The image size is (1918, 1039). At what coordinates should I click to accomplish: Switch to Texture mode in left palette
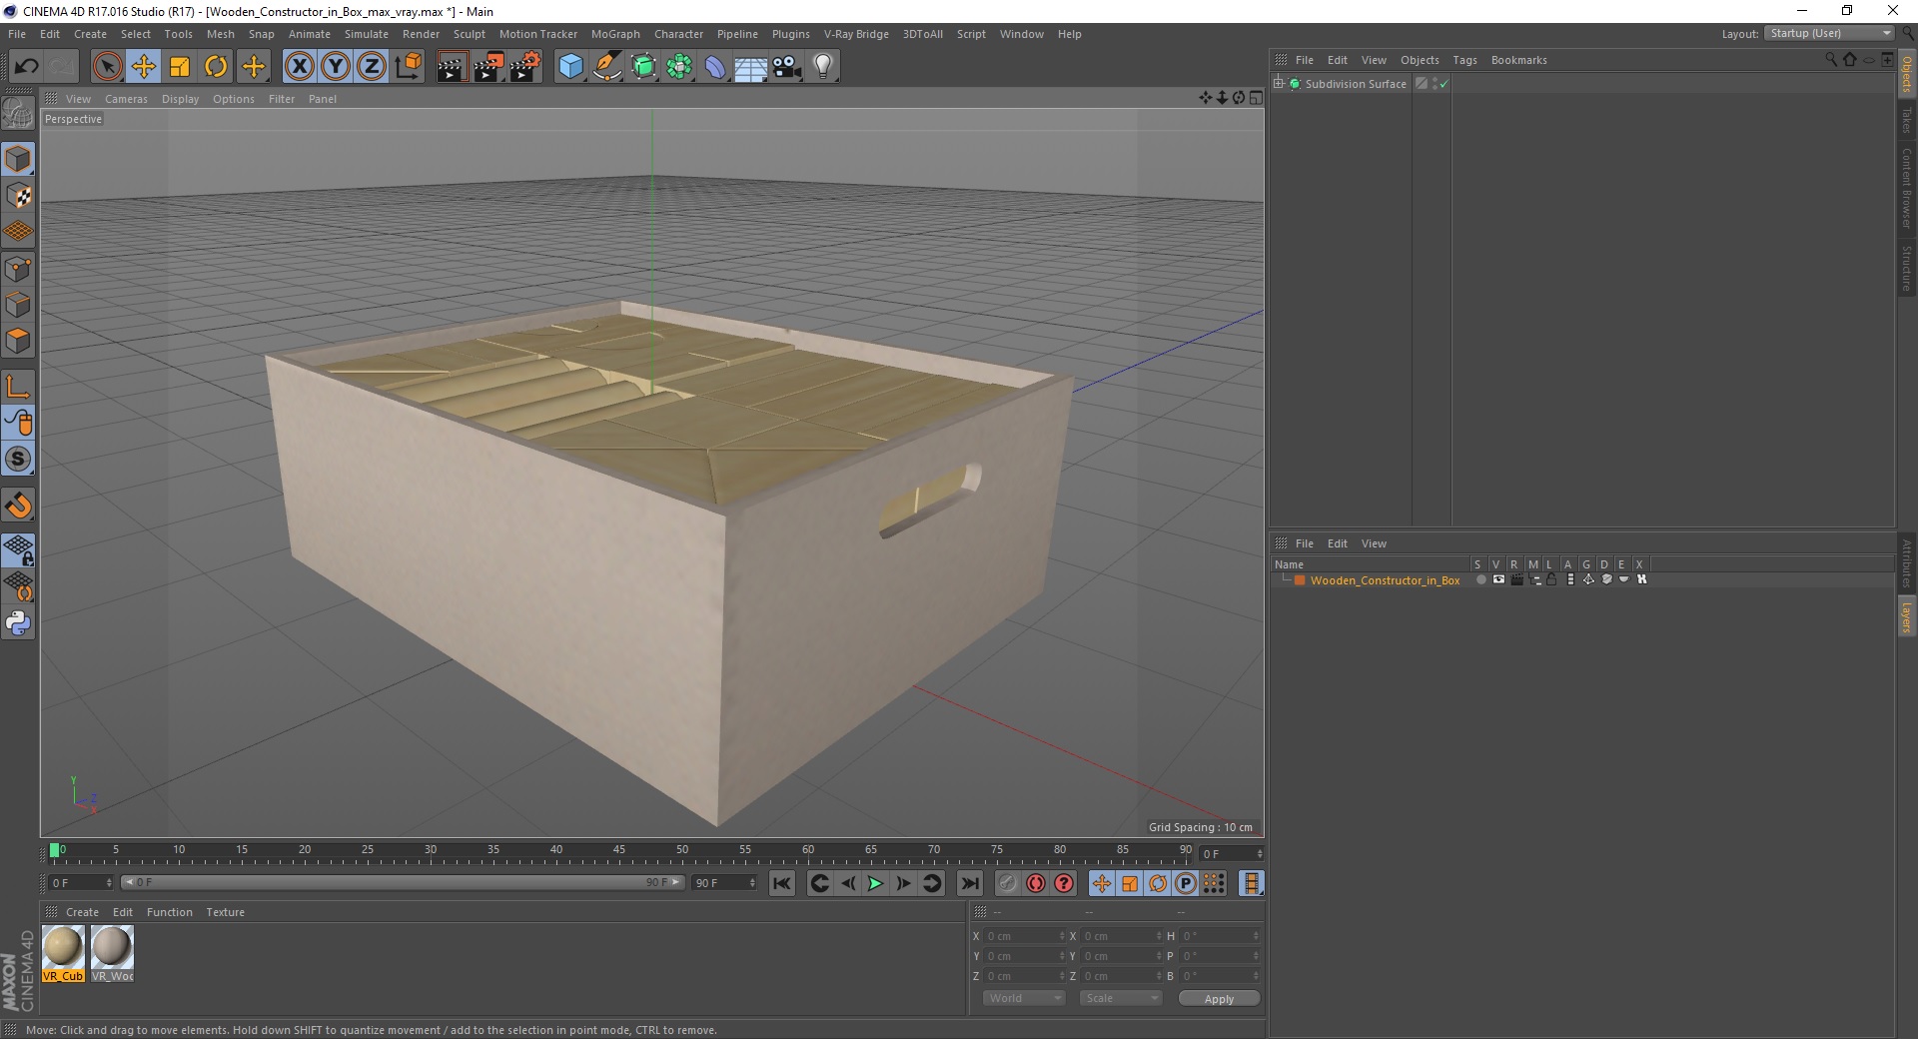(18, 196)
